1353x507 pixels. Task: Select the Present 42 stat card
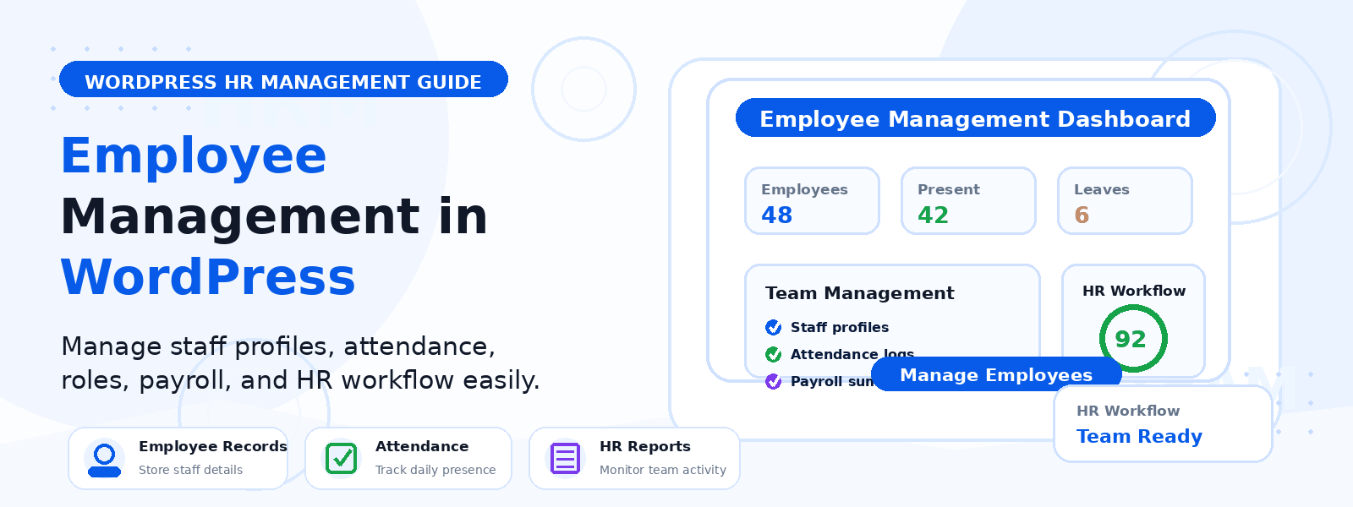968,201
